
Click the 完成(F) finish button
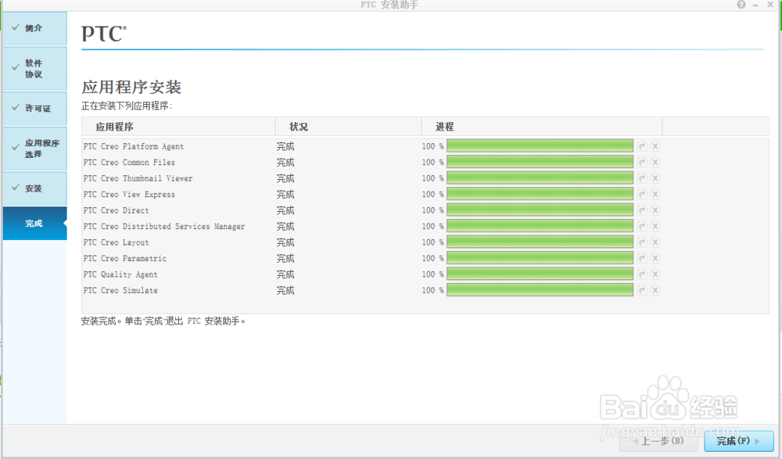pos(739,441)
